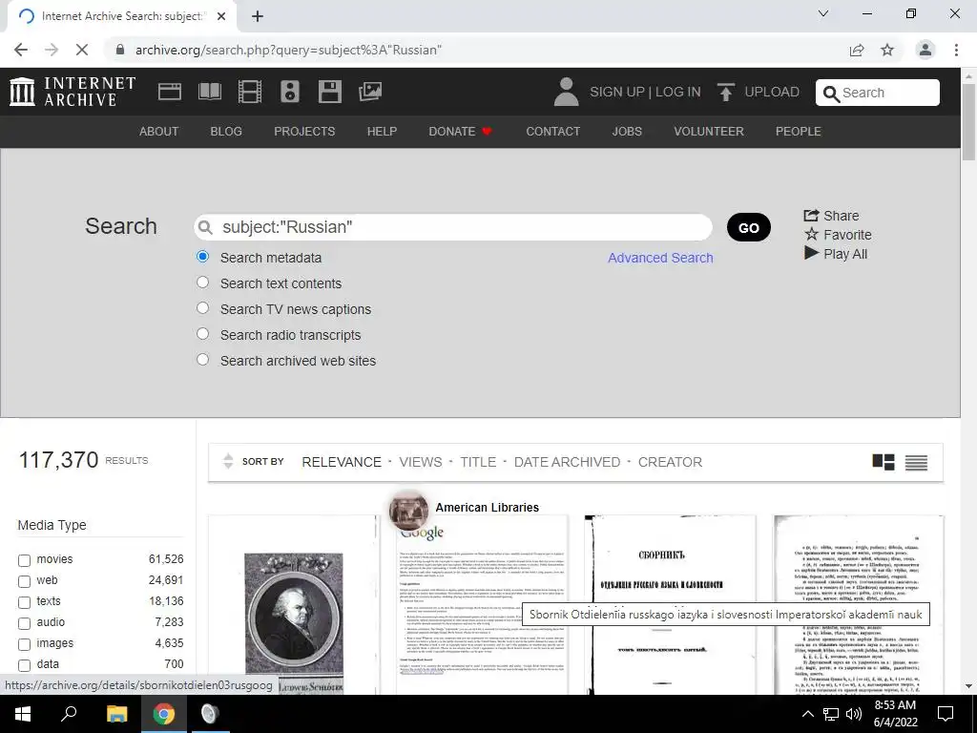Open Windows Start menu
This screenshot has height=733, width=977.
pos(23,714)
